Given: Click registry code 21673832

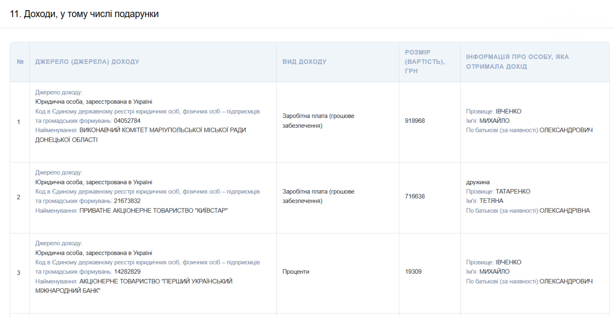Looking at the screenshot, I should (127, 201).
